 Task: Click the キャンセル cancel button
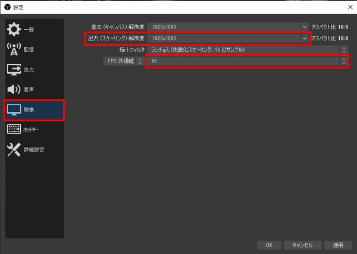pyautogui.click(x=302, y=245)
